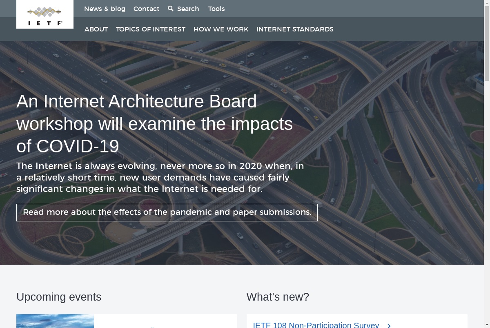Click the paragraph 'The Internet is always evolving'
490x328 pixels.
160,178
